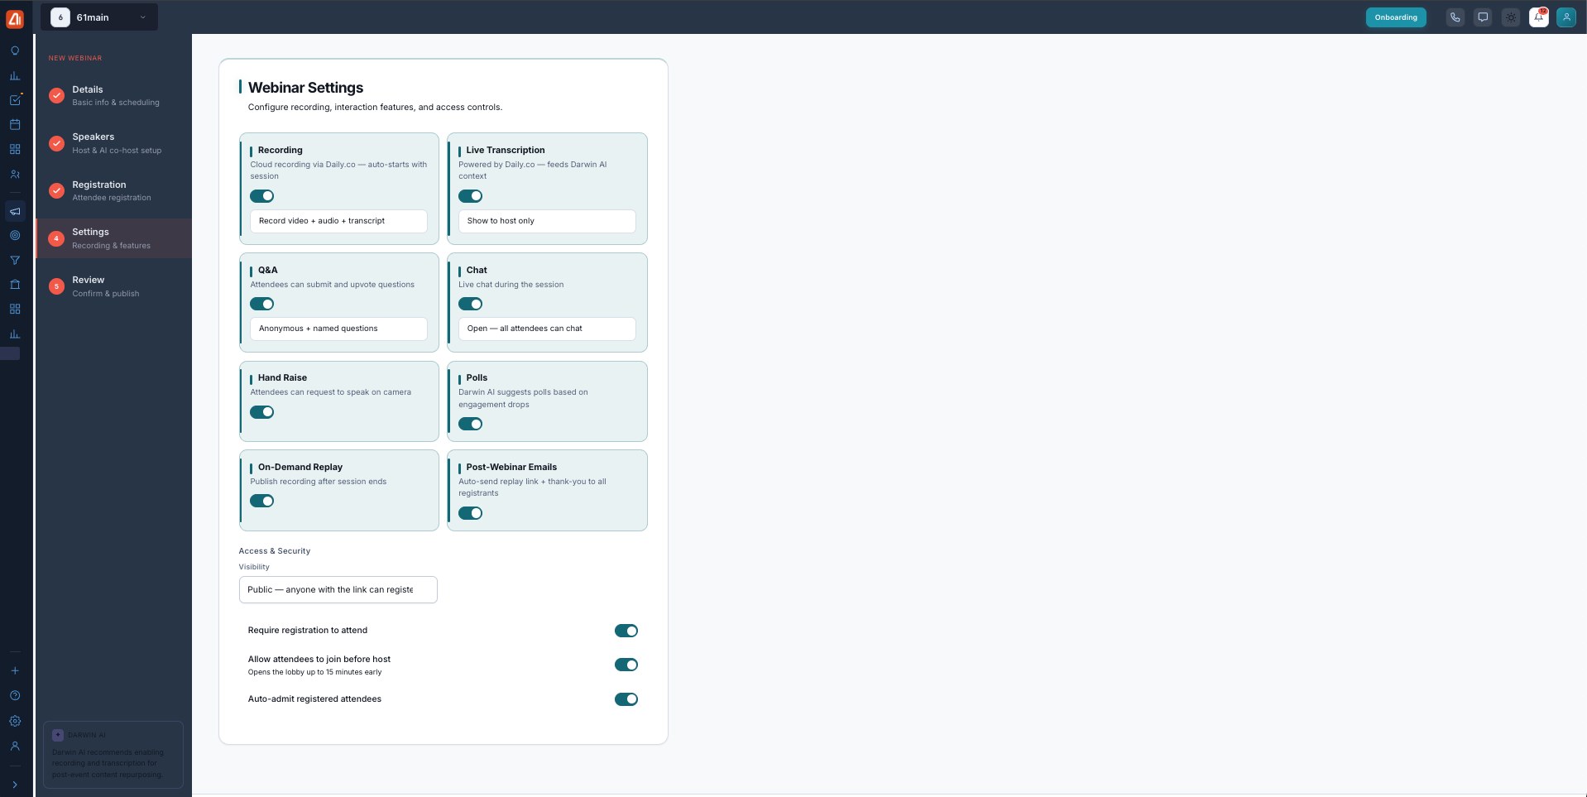Open the target goals icon in sidebar
Image resolution: width=1587 pixels, height=797 pixels.
pos(15,235)
